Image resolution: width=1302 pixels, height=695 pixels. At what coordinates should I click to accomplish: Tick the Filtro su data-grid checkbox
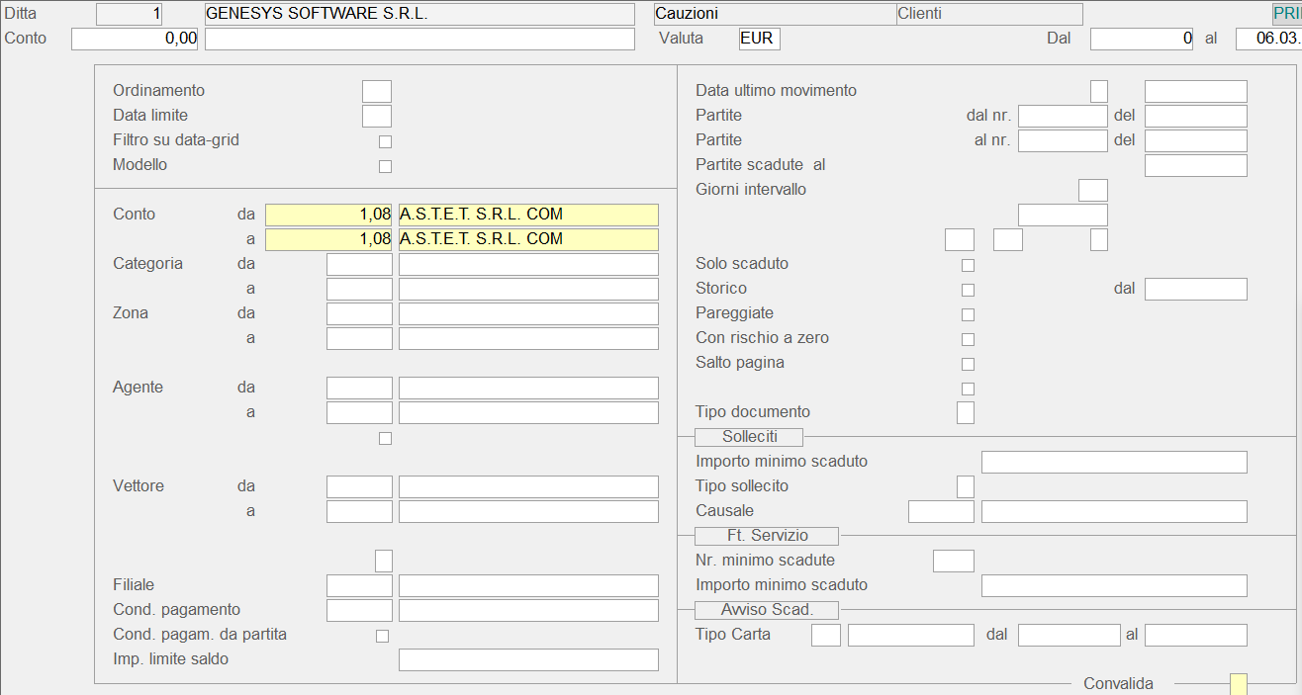385,141
